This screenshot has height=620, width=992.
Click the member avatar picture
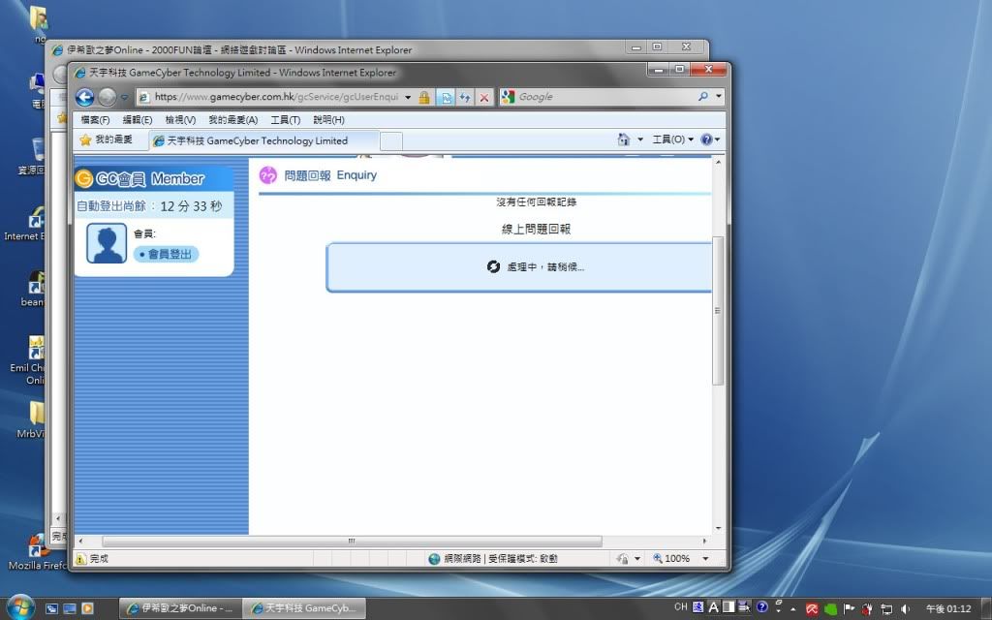point(107,243)
